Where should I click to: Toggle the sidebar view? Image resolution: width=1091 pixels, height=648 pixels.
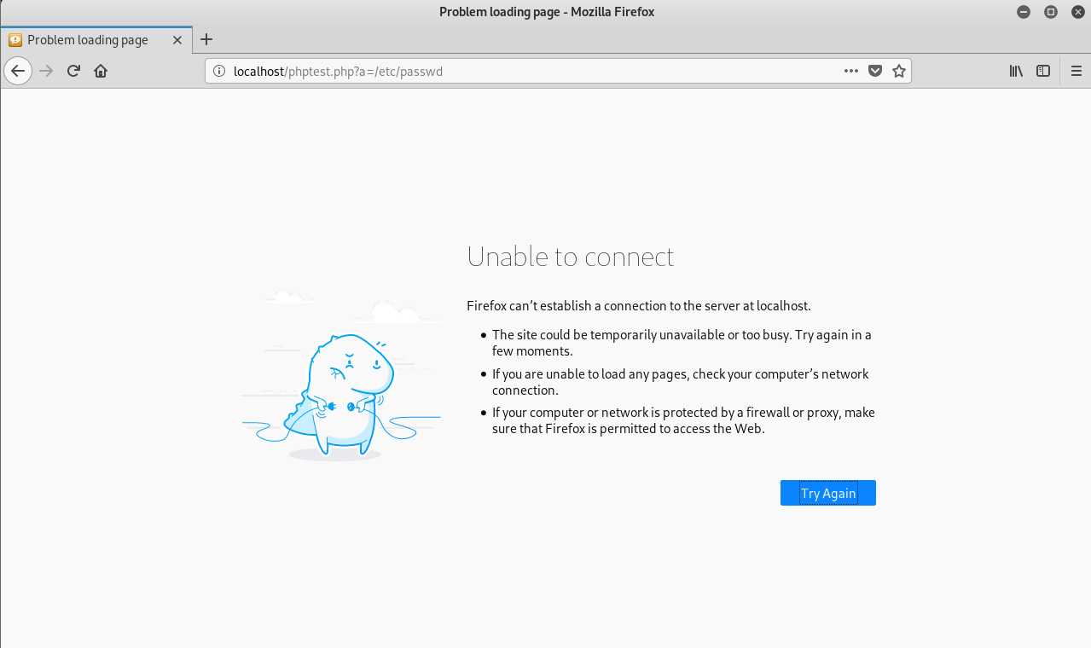tap(1043, 71)
